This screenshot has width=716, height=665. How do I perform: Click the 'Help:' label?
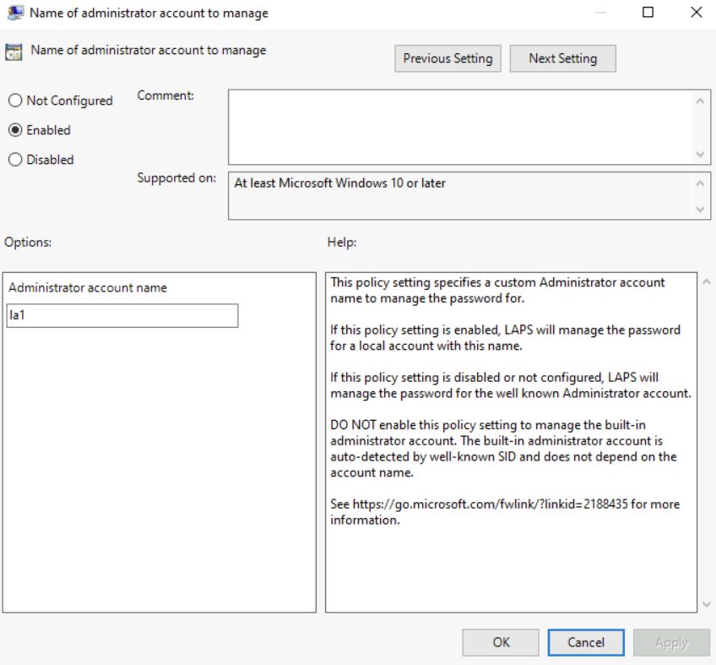point(342,243)
